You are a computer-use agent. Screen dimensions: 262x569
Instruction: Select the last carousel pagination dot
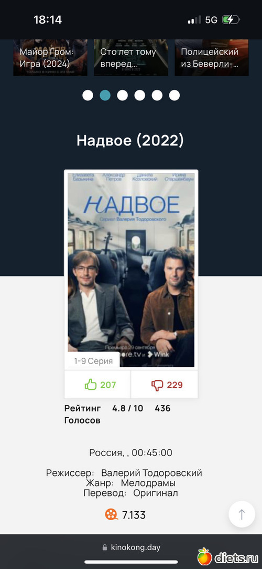[x=174, y=96]
